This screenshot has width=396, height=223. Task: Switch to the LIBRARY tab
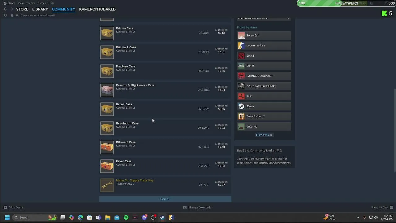click(x=40, y=9)
